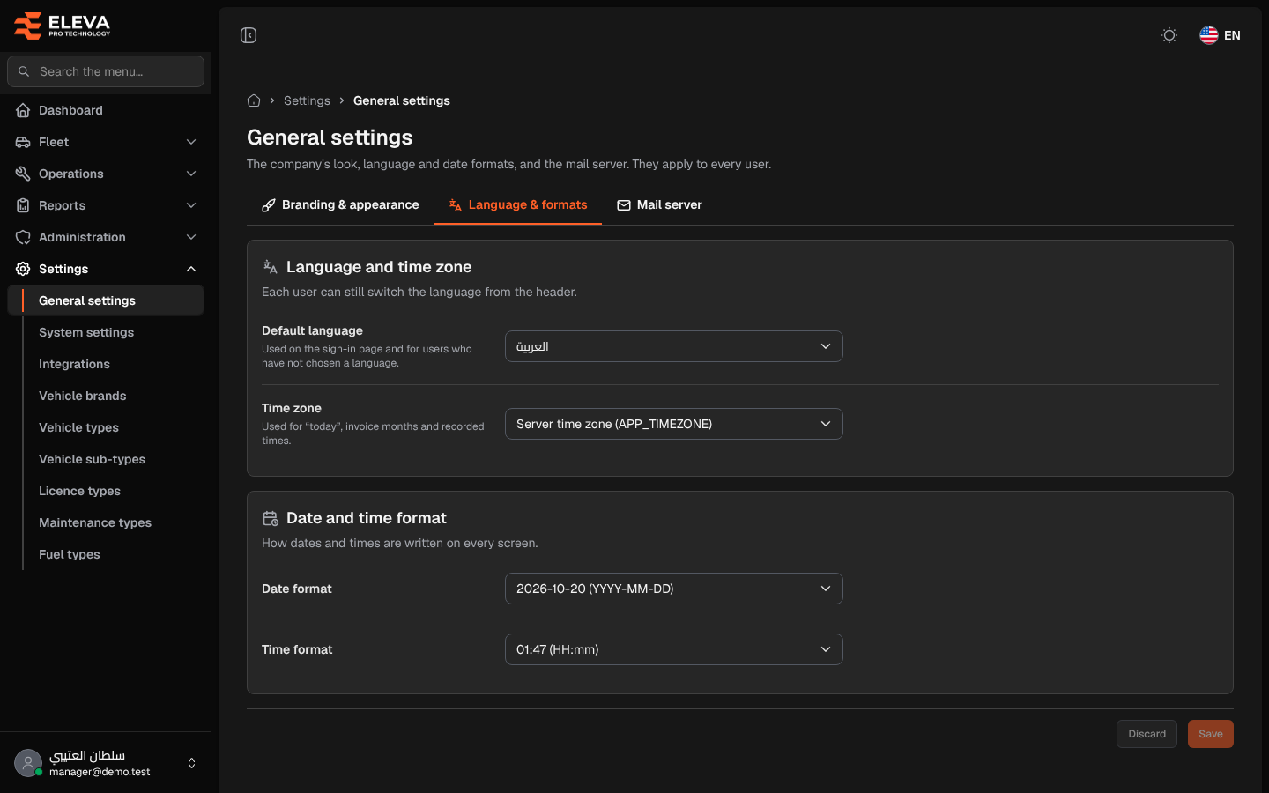
Task: Switch to Branding & appearance tab
Action: point(340,204)
